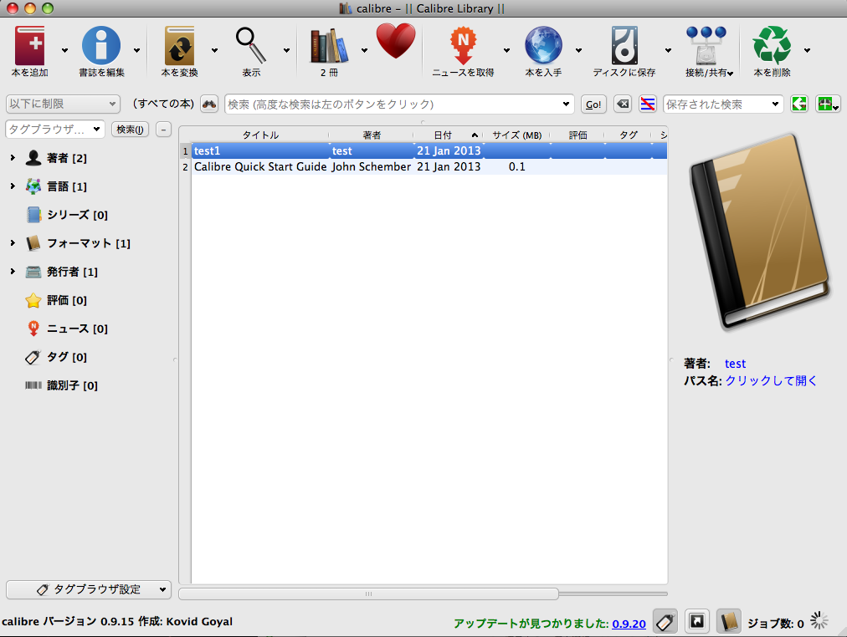
Task: Click the 識別子 [0] barcode icon
Action: pos(33,385)
